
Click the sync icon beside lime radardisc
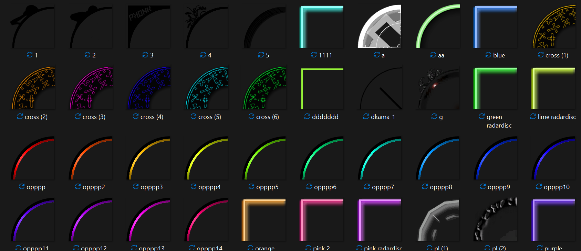[533, 117]
